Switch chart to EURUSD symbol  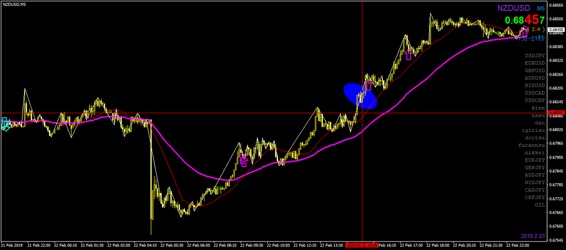pyautogui.click(x=534, y=63)
